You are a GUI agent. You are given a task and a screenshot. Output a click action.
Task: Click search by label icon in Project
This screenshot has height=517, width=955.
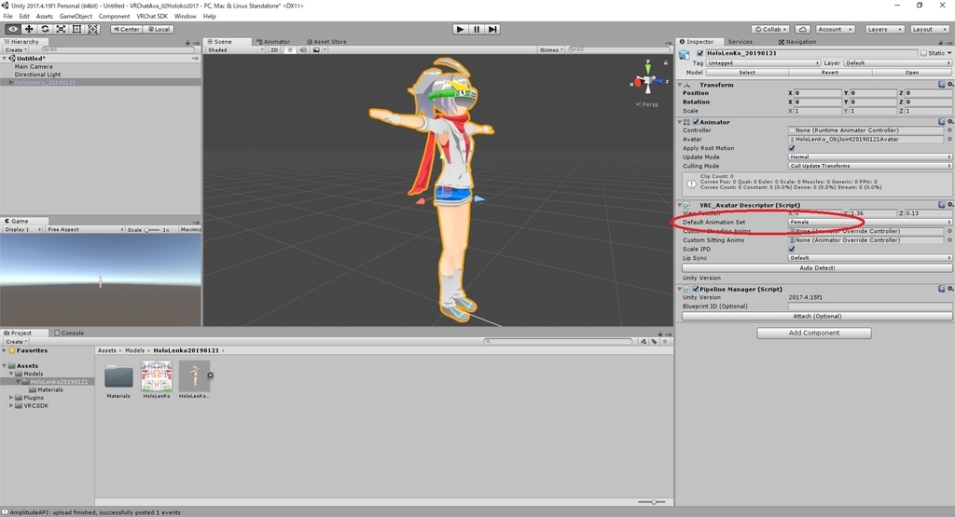(654, 341)
